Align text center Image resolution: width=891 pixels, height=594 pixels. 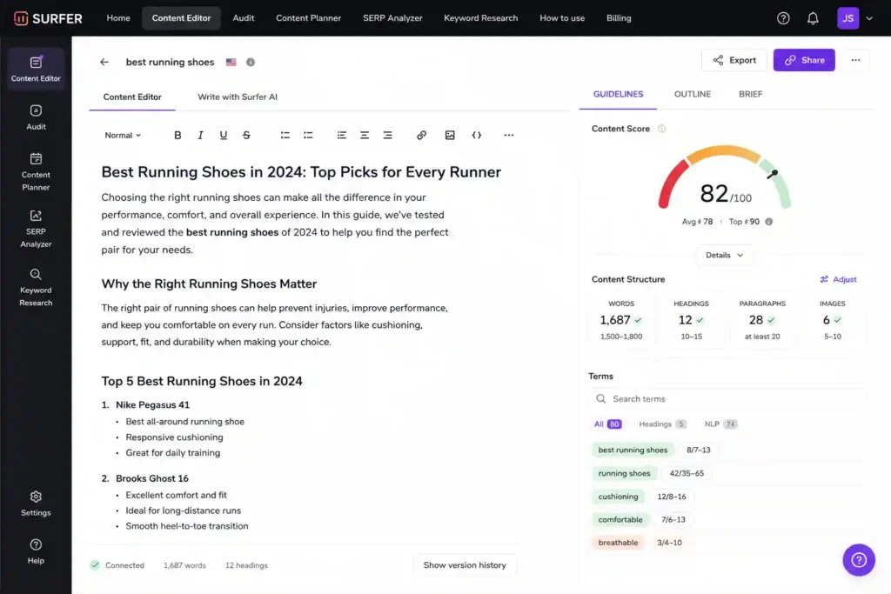[365, 135]
